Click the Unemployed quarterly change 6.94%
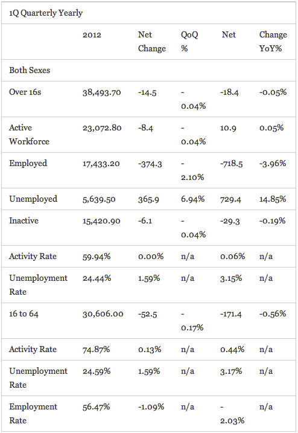 (x=192, y=199)
